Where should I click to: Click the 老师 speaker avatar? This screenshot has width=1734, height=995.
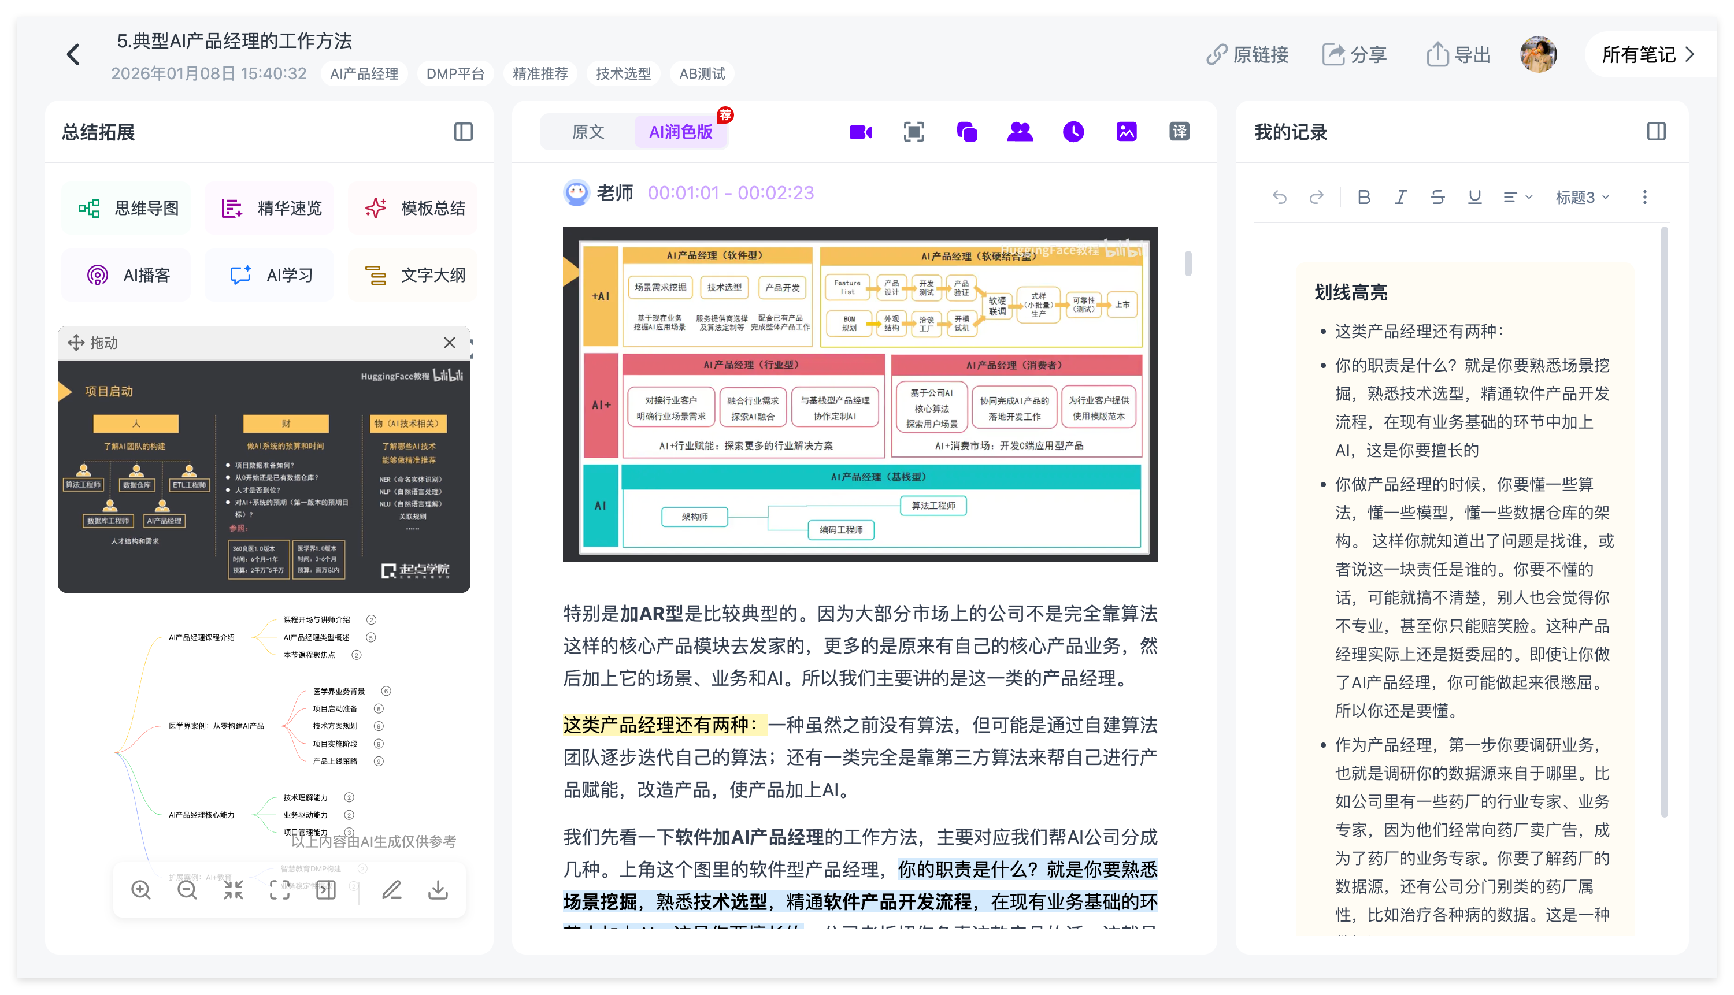coord(576,193)
